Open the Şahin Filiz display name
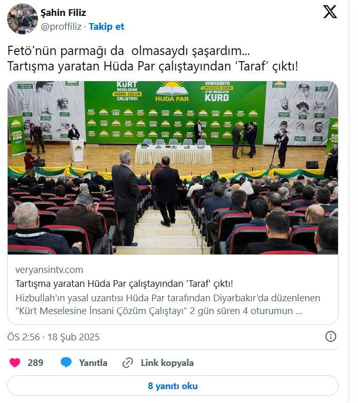 pyautogui.click(x=63, y=12)
